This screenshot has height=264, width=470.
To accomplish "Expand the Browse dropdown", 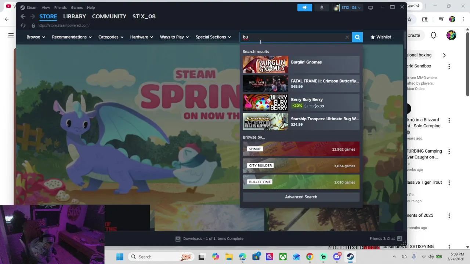I will click(x=36, y=37).
